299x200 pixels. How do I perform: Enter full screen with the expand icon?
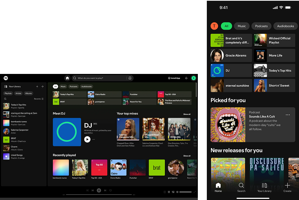(x=195, y=192)
